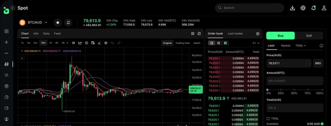
Task: Click into the Search field
Action: point(249,8)
